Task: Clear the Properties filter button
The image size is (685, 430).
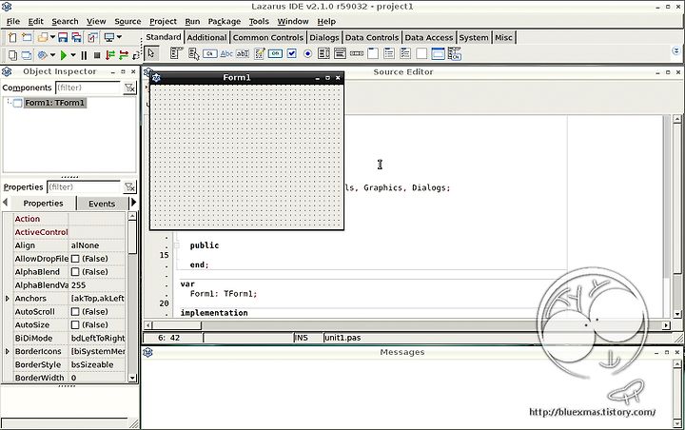Action: tap(129, 187)
